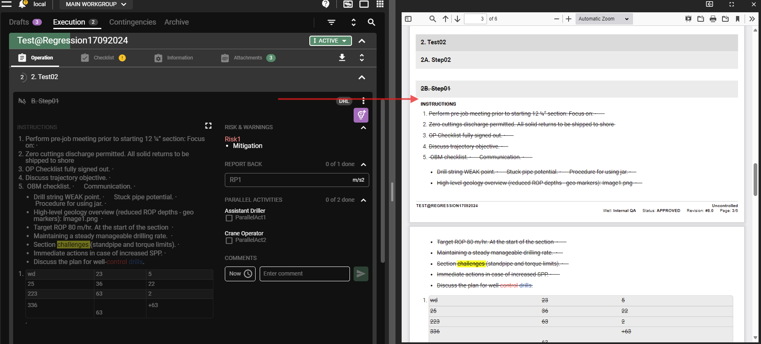Expand instructions with the fullscreen icon
The height and width of the screenshot is (344, 761).
[x=208, y=126]
